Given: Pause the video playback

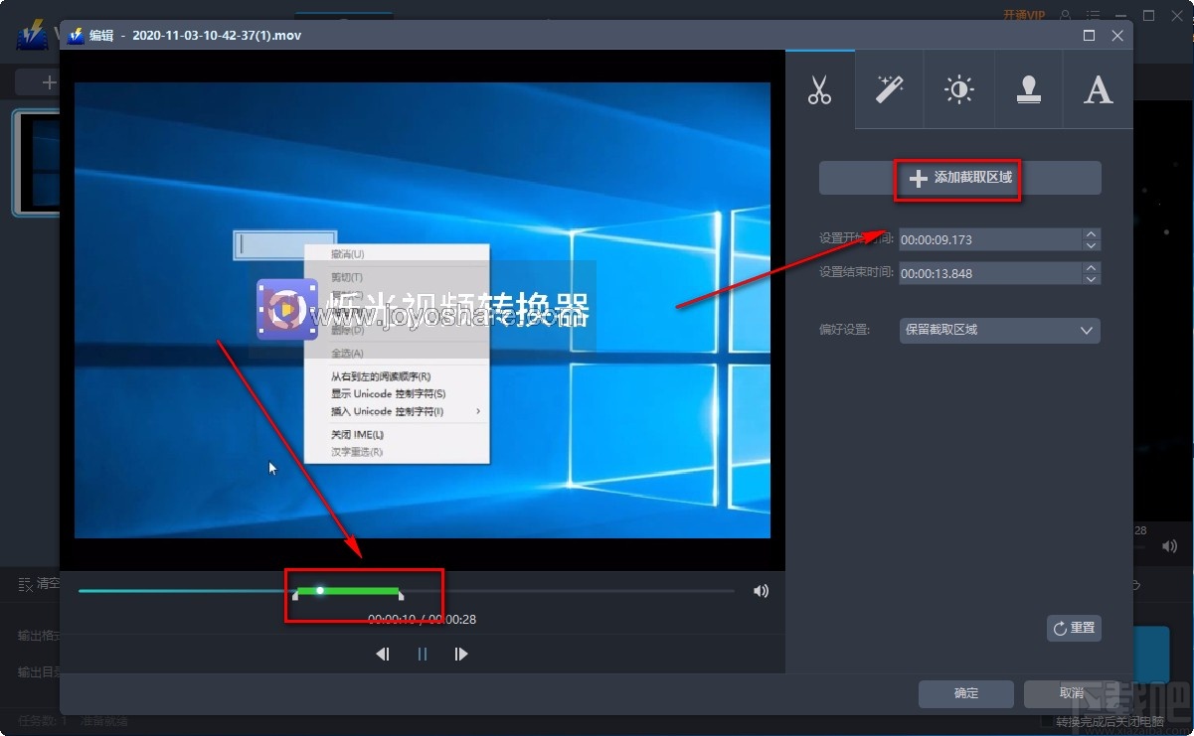Looking at the screenshot, I should 422,654.
